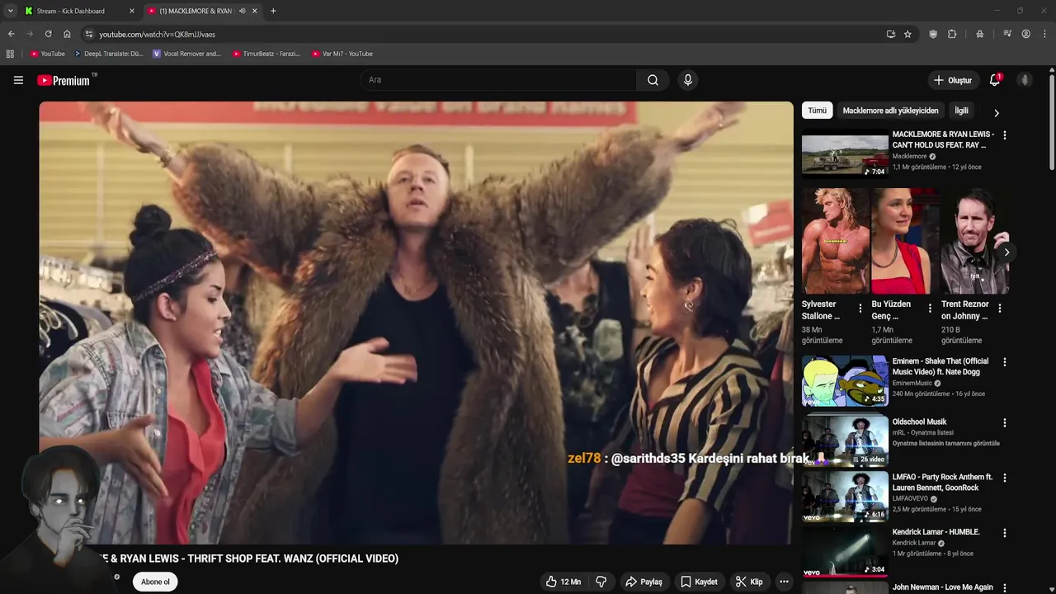Open the DeepL Translate bookmark

pos(109,54)
